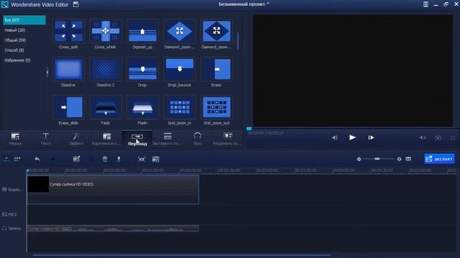Open the Заставки и титры tab
460x258 pixels.
coord(167,138)
